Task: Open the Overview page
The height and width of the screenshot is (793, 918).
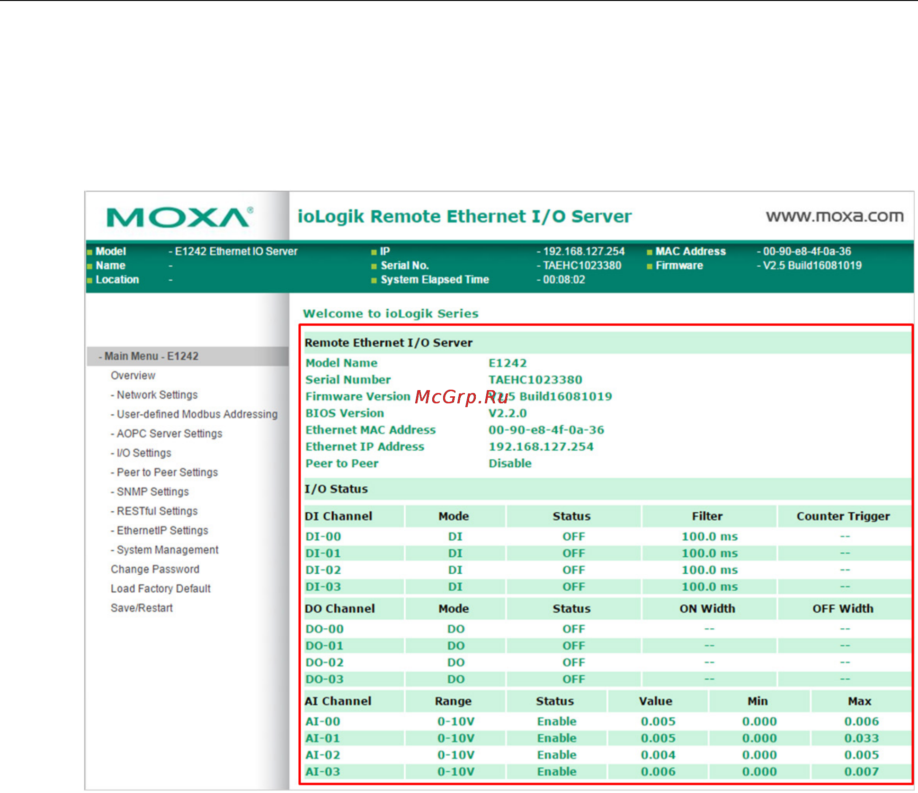Action: pos(133,375)
